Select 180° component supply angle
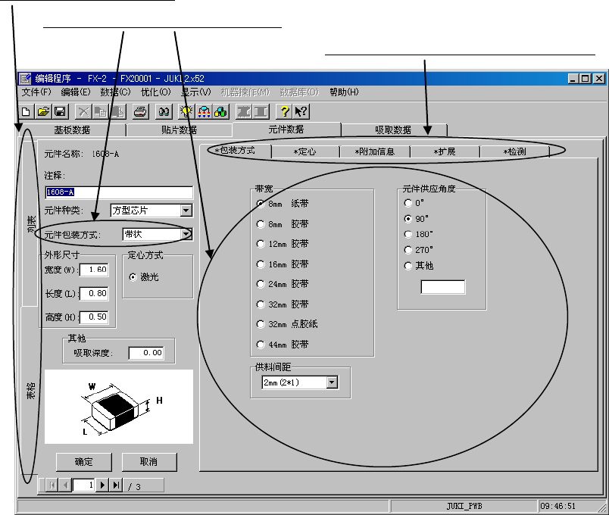 409,235
